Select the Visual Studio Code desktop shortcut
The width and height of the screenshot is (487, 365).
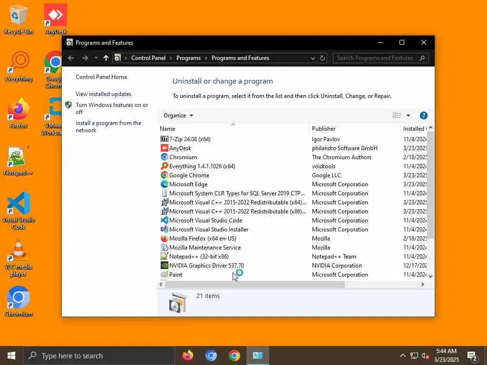point(19,211)
